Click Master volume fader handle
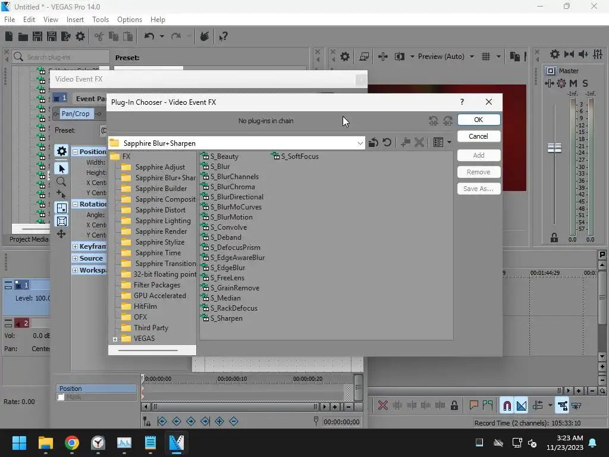Viewport: 609px width, 457px height. (554, 148)
